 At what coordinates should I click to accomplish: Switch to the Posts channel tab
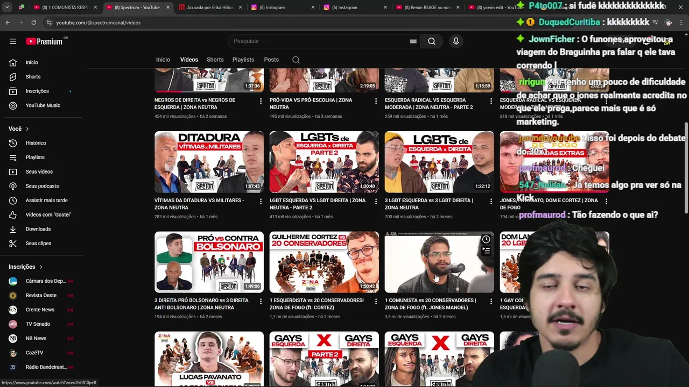[x=271, y=60]
